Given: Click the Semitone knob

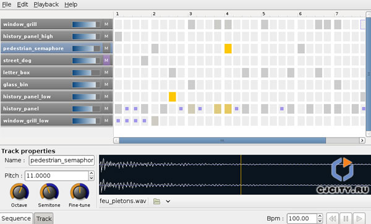Looking at the screenshot, I should point(49,192).
